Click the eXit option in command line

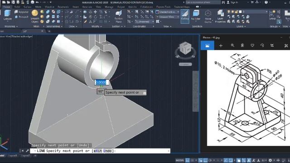[98, 151]
